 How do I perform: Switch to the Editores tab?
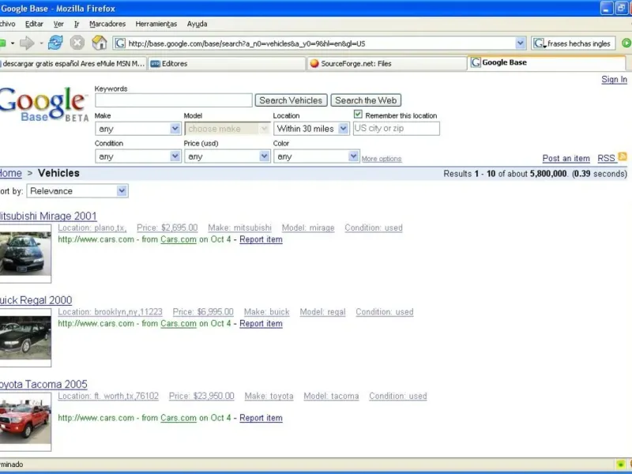pos(227,64)
